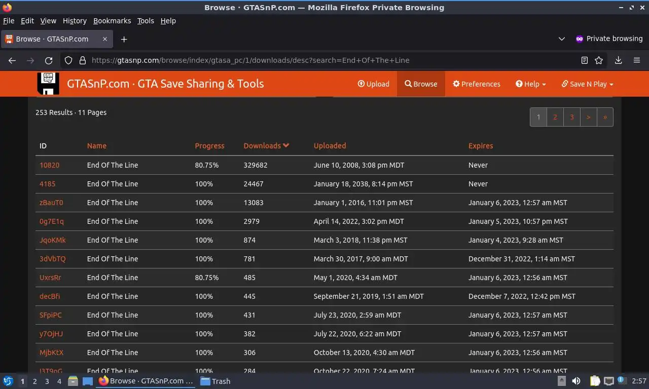The width and height of the screenshot is (649, 389).
Task: Go to results page 2
Action: pyautogui.click(x=555, y=117)
